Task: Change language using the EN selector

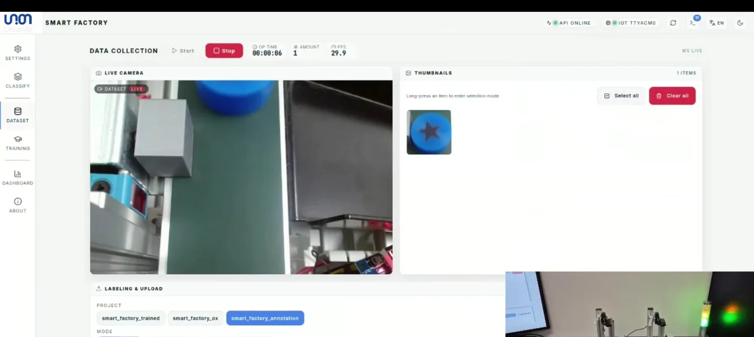Action: pyautogui.click(x=716, y=23)
